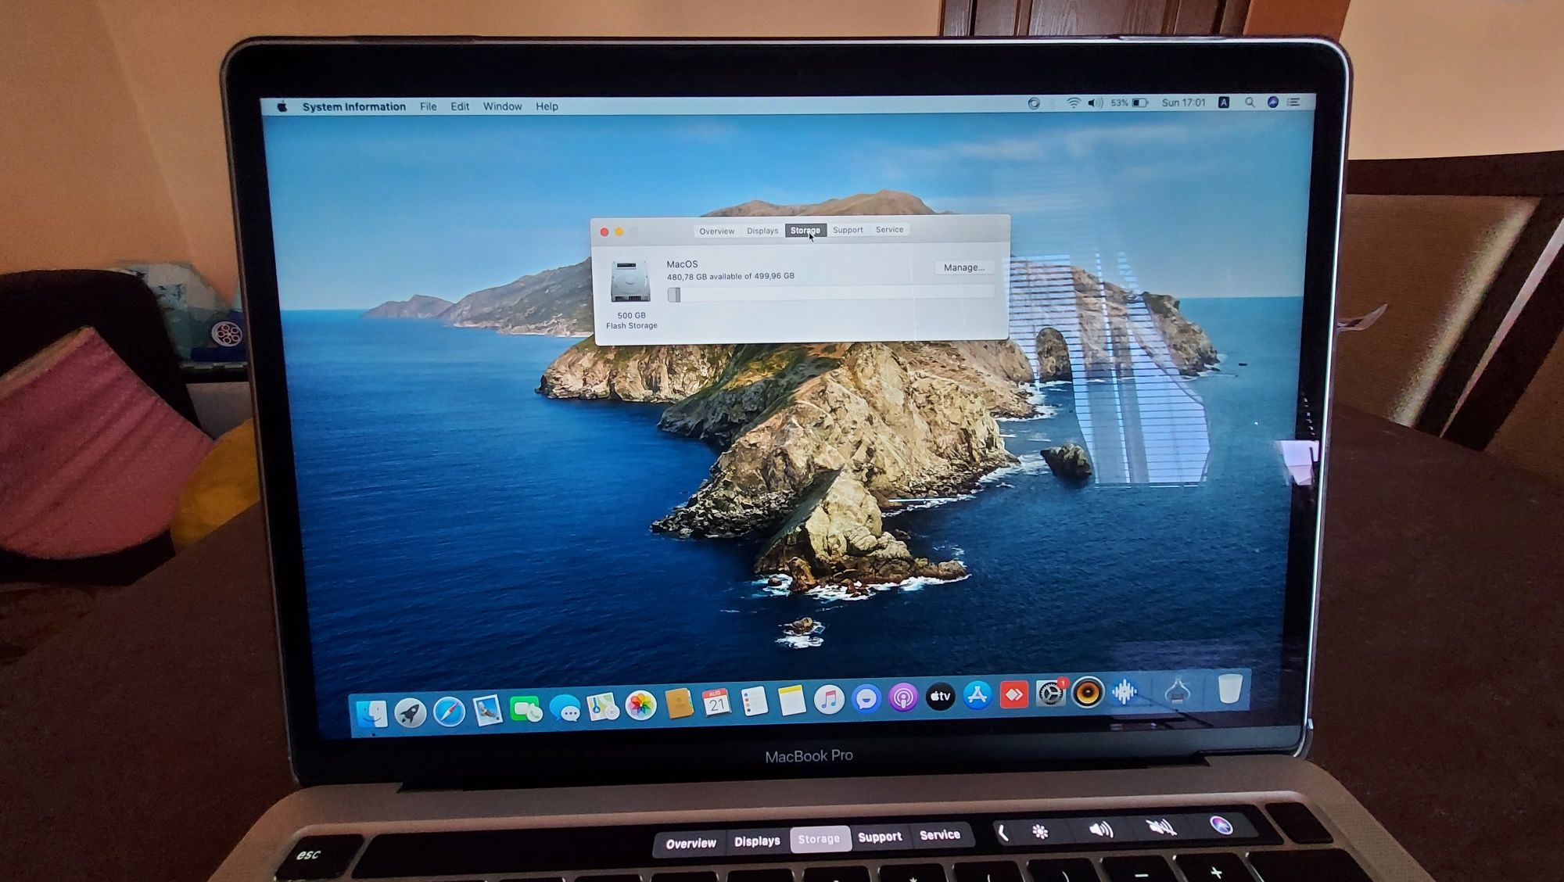Open Apple menu
The image size is (1564, 882).
coord(282,106)
